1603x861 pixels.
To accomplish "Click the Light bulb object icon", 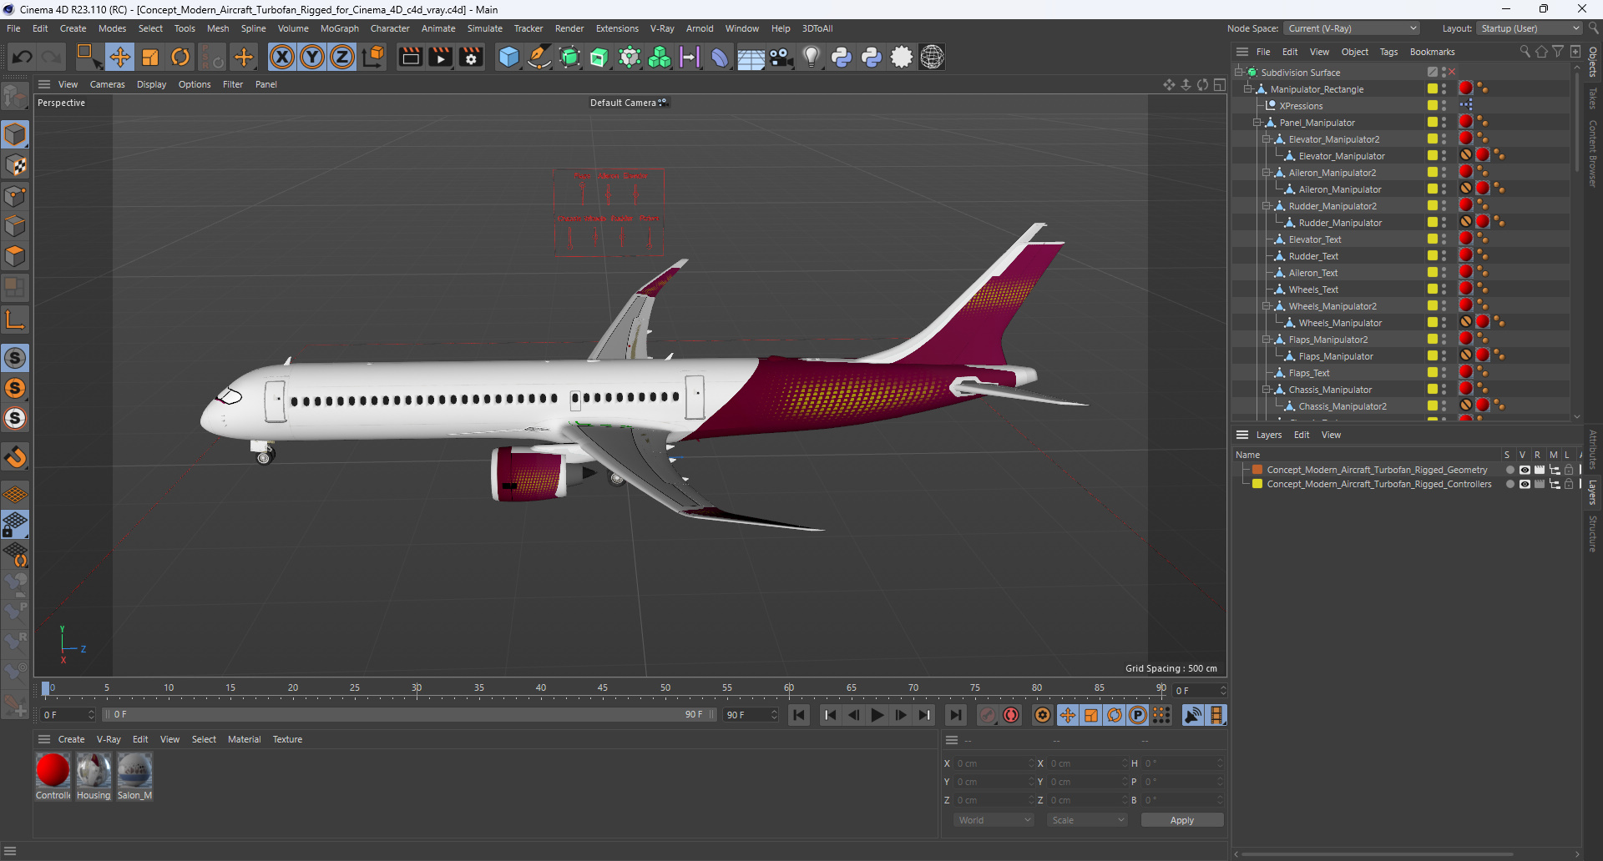I will 811,57.
